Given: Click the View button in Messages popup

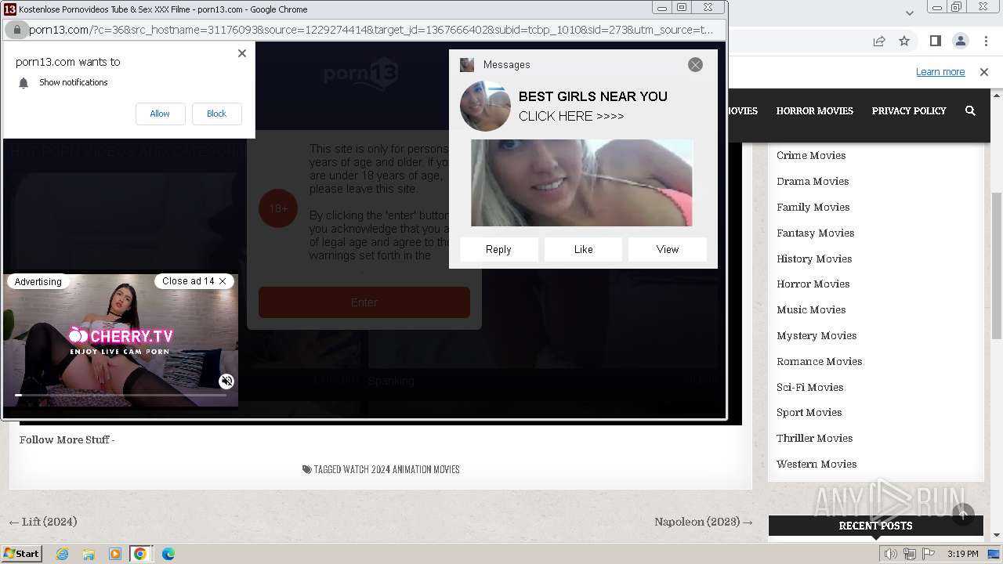Looking at the screenshot, I should click(x=668, y=249).
